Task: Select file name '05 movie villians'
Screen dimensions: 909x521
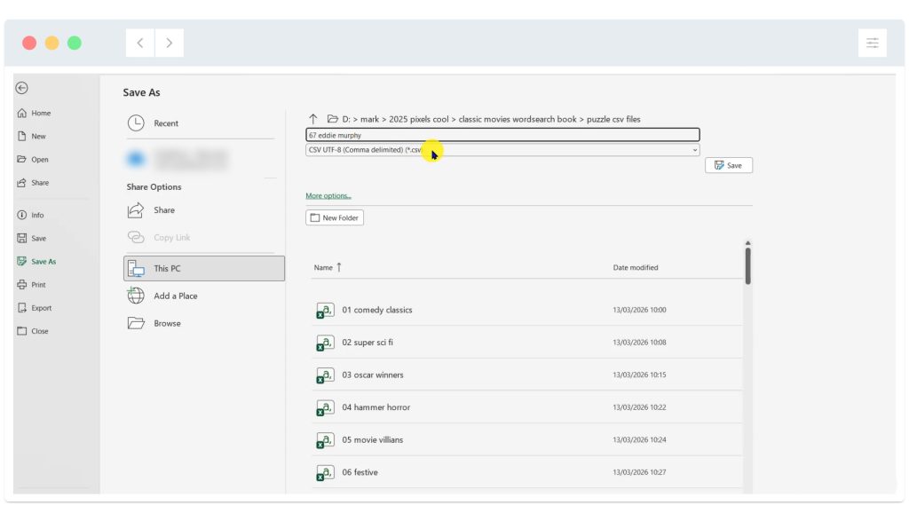Action: pyautogui.click(x=372, y=440)
